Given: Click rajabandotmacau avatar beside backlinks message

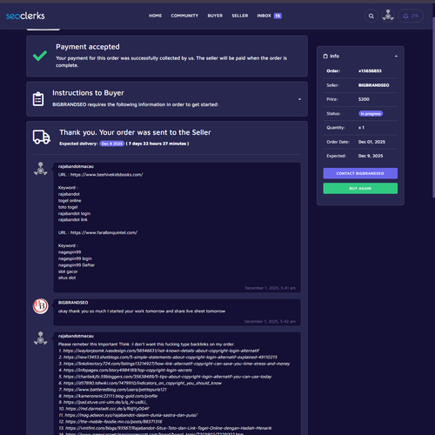Looking at the screenshot, I should [41, 338].
